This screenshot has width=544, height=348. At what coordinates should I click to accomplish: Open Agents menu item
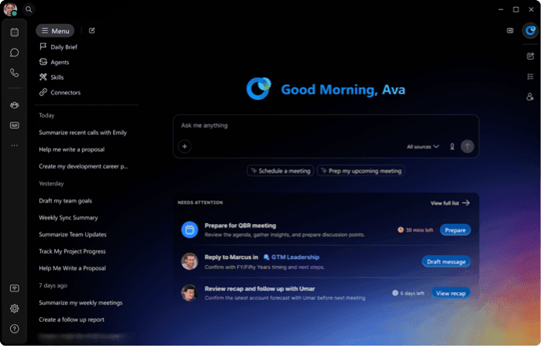tap(54, 62)
